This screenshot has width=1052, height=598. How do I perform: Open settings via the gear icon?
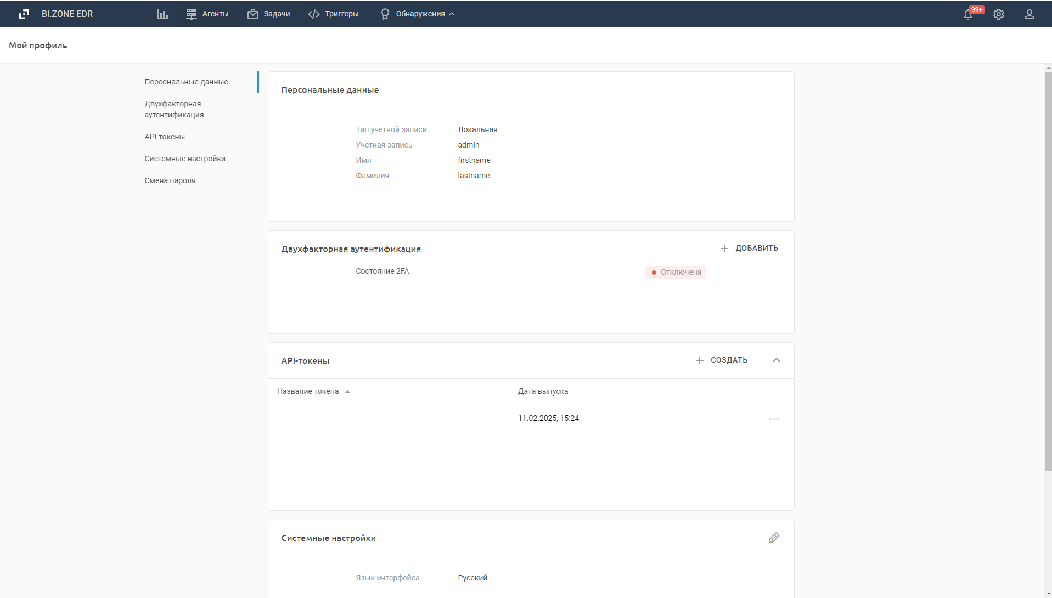999,15
